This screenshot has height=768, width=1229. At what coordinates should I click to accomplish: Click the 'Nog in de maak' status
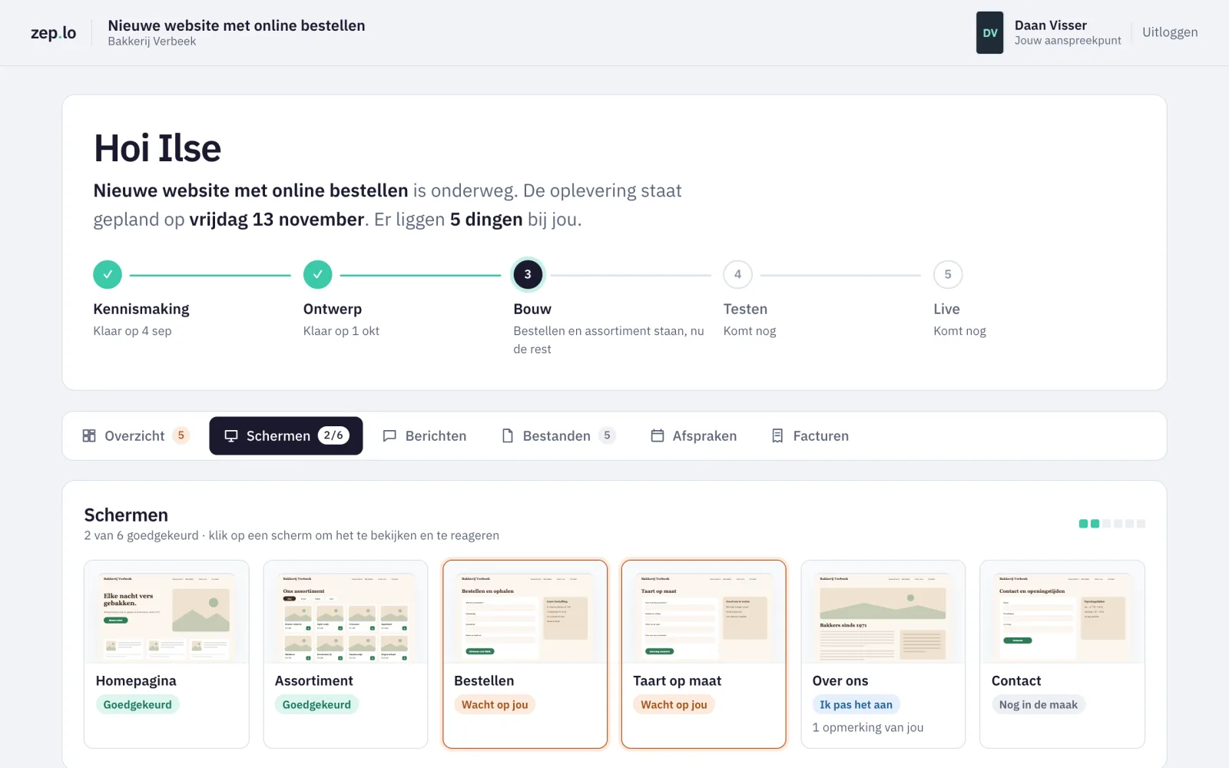(1039, 704)
